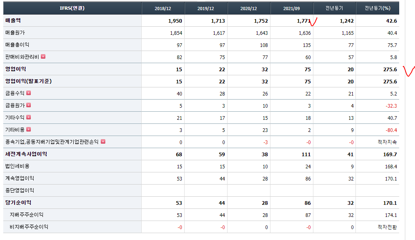Click the 135 value in 매출총이익 row
415x240 pixels.
pyautogui.click(x=307, y=45)
